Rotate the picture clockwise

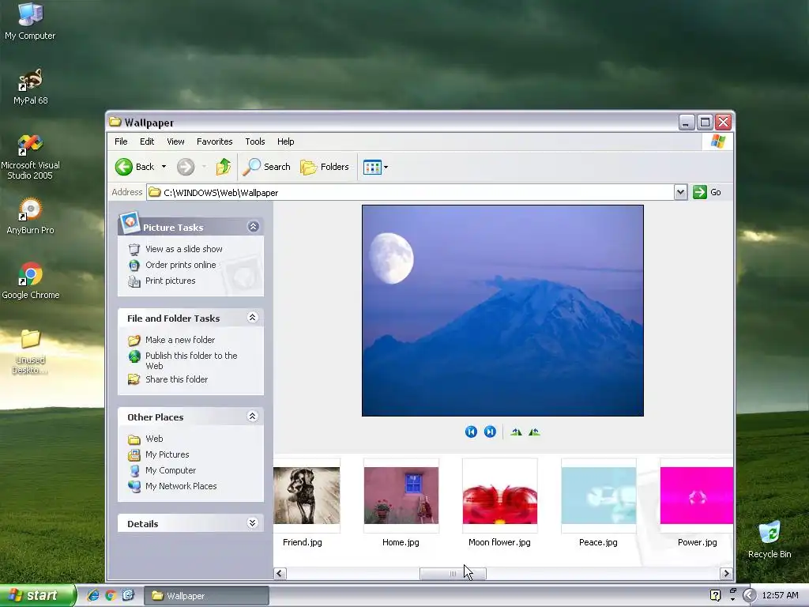point(516,432)
